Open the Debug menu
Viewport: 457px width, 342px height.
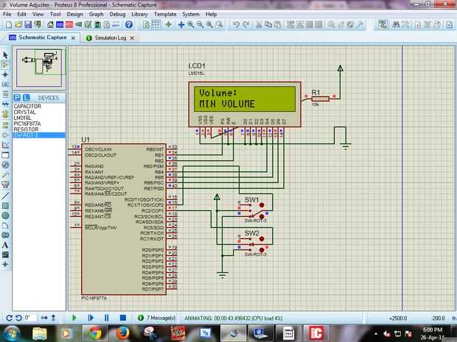(x=117, y=14)
